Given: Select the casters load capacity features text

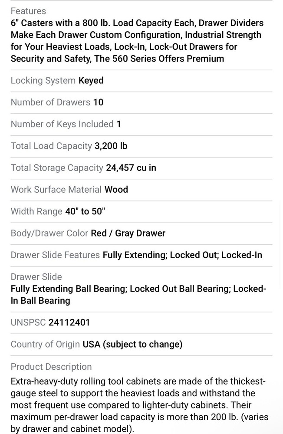Looking at the screenshot, I should [137, 41].
